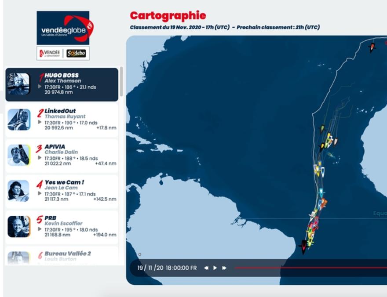Screen dimensions: 387x297
Task: Open the Vendée department sponsor logo
Action: (50, 53)
